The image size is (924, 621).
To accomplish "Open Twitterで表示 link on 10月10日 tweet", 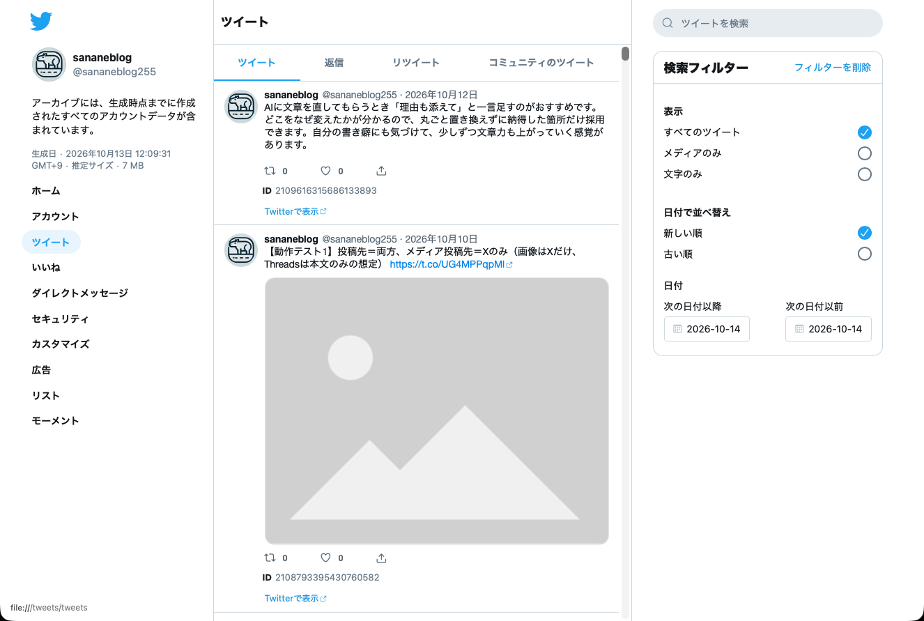I will click(x=295, y=598).
